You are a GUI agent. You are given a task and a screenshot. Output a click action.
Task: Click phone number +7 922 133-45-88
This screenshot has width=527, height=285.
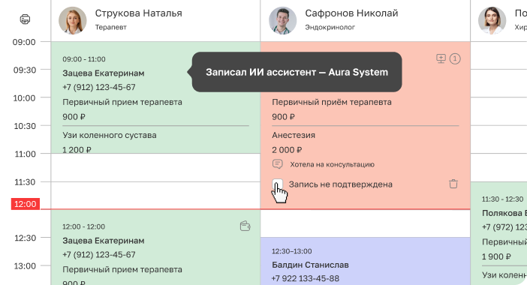[x=306, y=278]
